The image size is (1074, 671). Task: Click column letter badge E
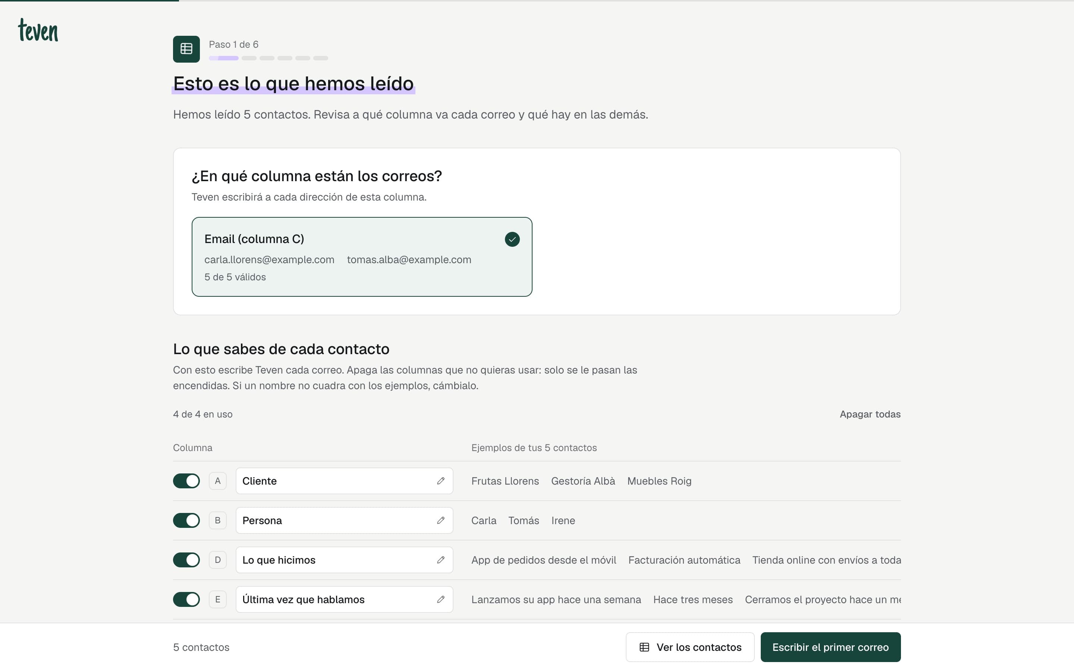coord(217,599)
